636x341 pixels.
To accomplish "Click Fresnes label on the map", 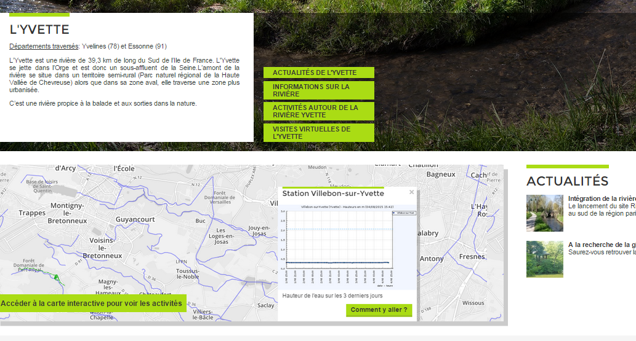I will (472, 257).
